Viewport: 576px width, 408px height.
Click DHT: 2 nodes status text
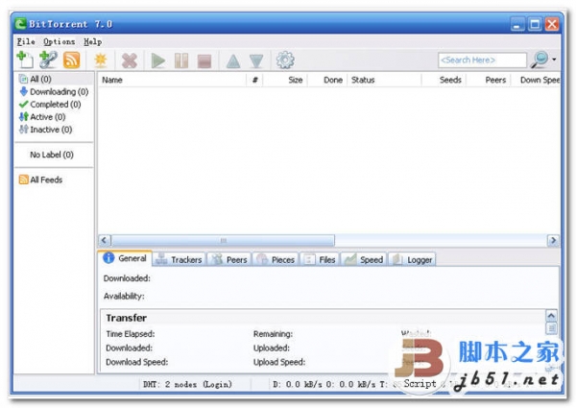[x=187, y=384]
